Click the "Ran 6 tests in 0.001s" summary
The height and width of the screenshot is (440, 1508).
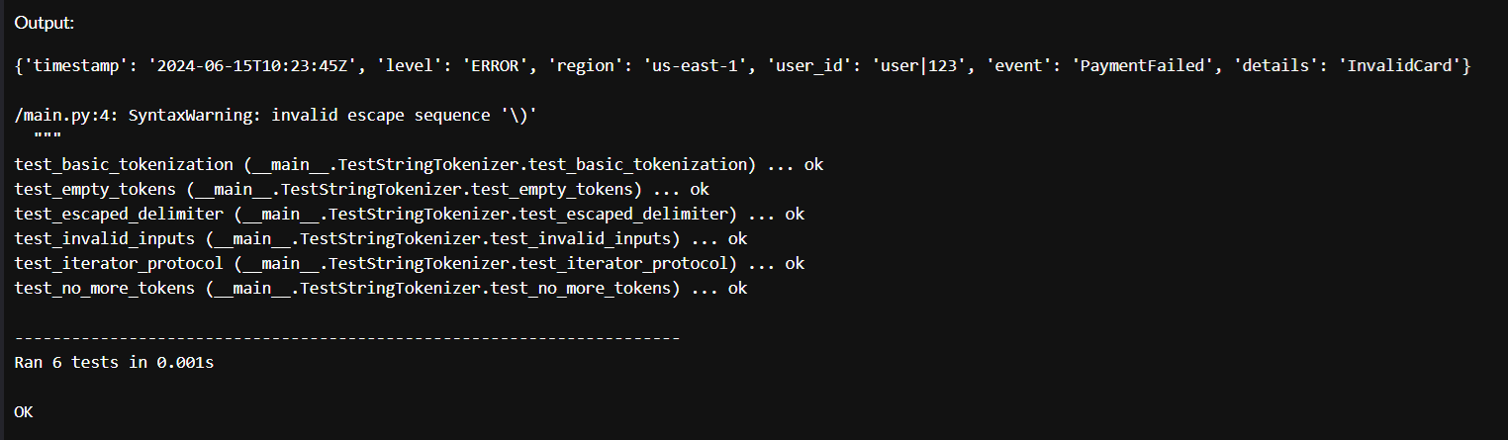115,363
